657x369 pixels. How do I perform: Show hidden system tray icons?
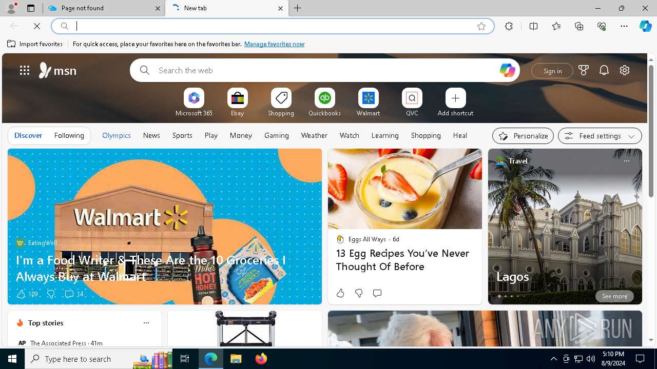click(x=553, y=359)
